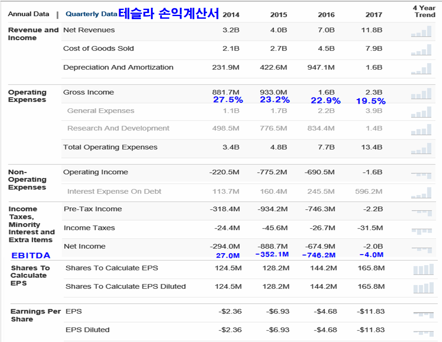
Task: Click the 834.4M Research And Development value
Action: (x=321, y=128)
